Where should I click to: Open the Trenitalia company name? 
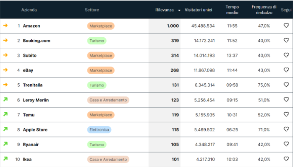pos(33,85)
